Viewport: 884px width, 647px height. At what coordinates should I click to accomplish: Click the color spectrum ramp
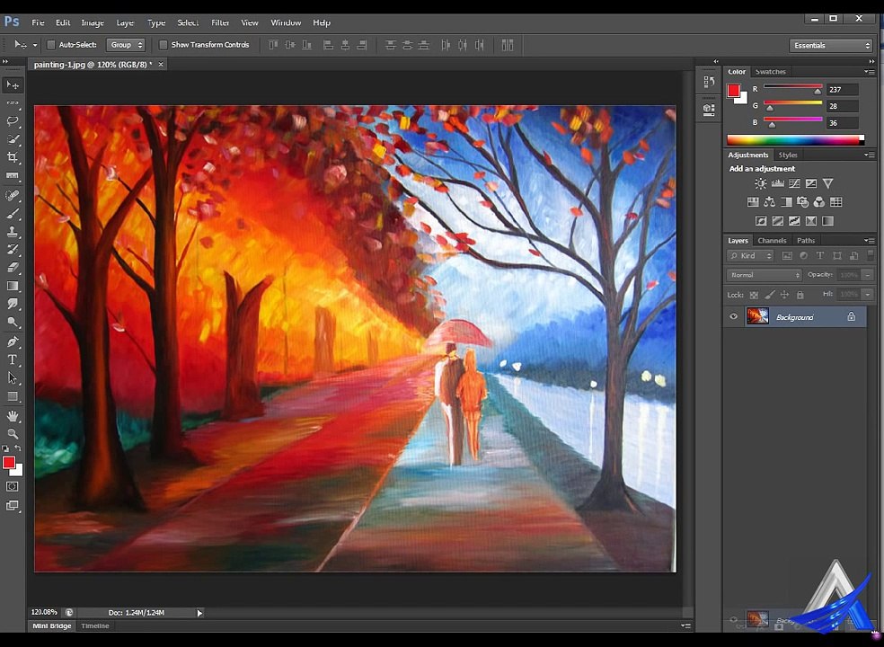[x=795, y=140]
